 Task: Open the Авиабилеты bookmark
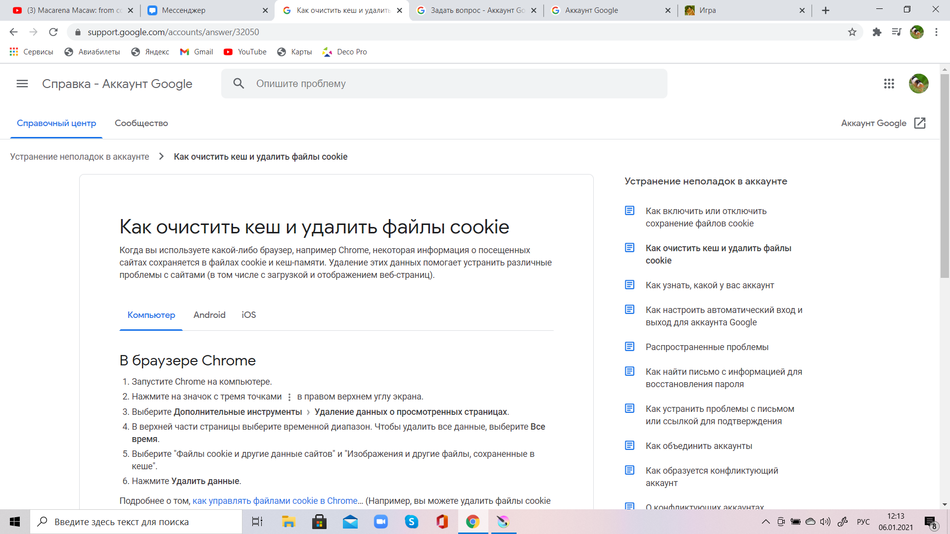click(93, 52)
